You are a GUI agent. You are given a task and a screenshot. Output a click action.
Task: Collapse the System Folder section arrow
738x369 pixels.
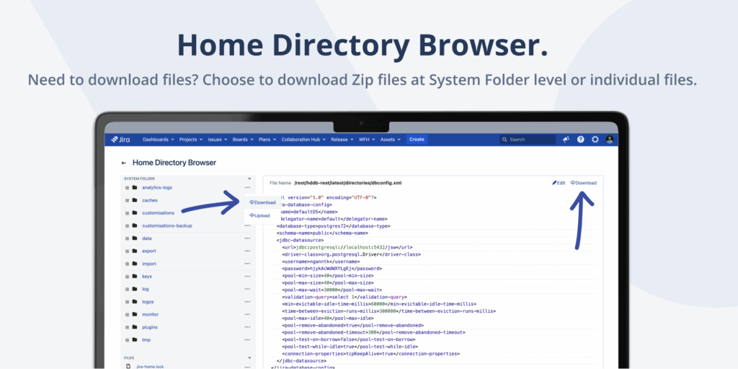point(249,178)
